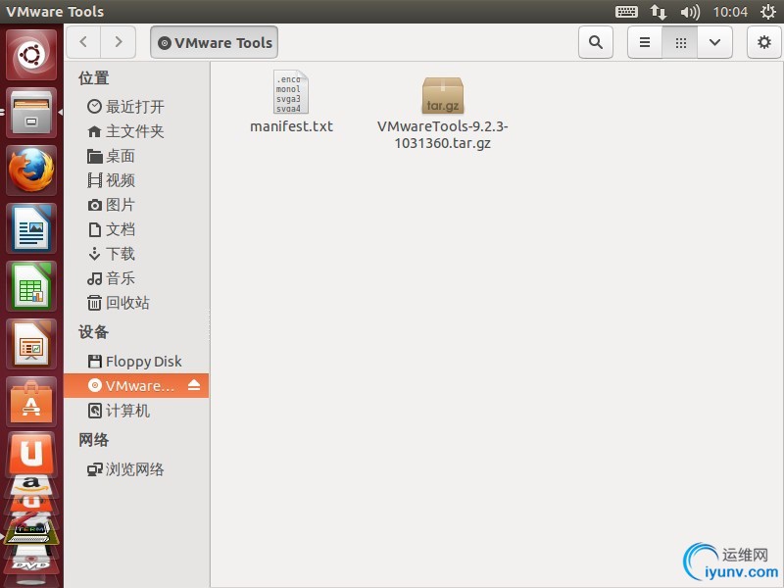The height and width of the screenshot is (588, 784).
Task: Go forward in the file browser
Action: tap(119, 42)
